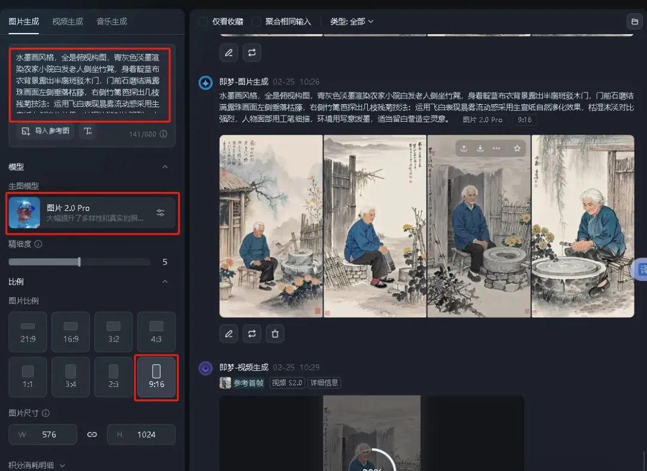The height and width of the screenshot is (471, 647).
Task: Click the 02-25 10:29 timestamp
Action: pyautogui.click(x=296, y=367)
